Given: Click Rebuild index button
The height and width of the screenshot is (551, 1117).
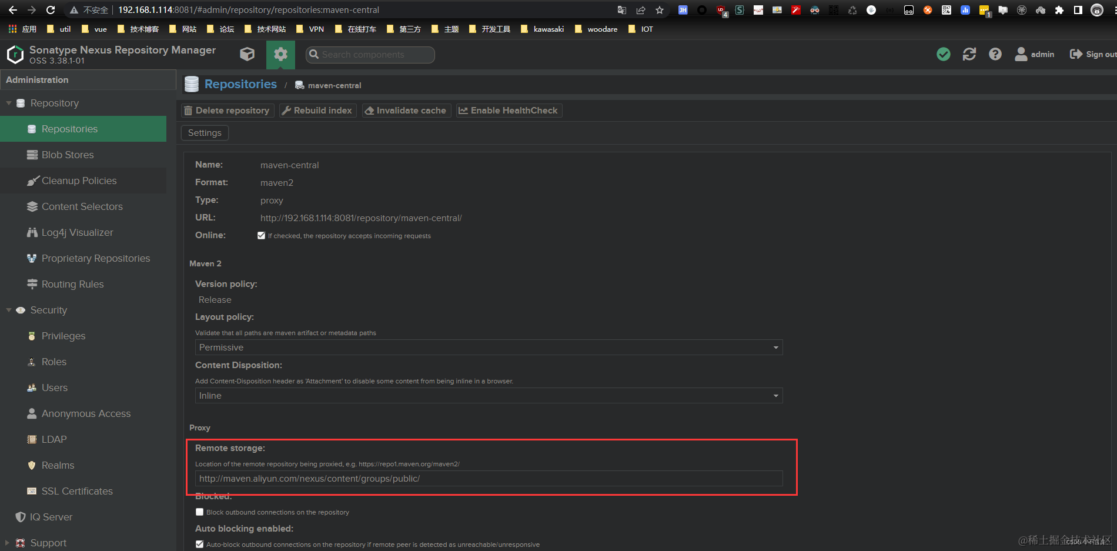Looking at the screenshot, I should (317, 111).
